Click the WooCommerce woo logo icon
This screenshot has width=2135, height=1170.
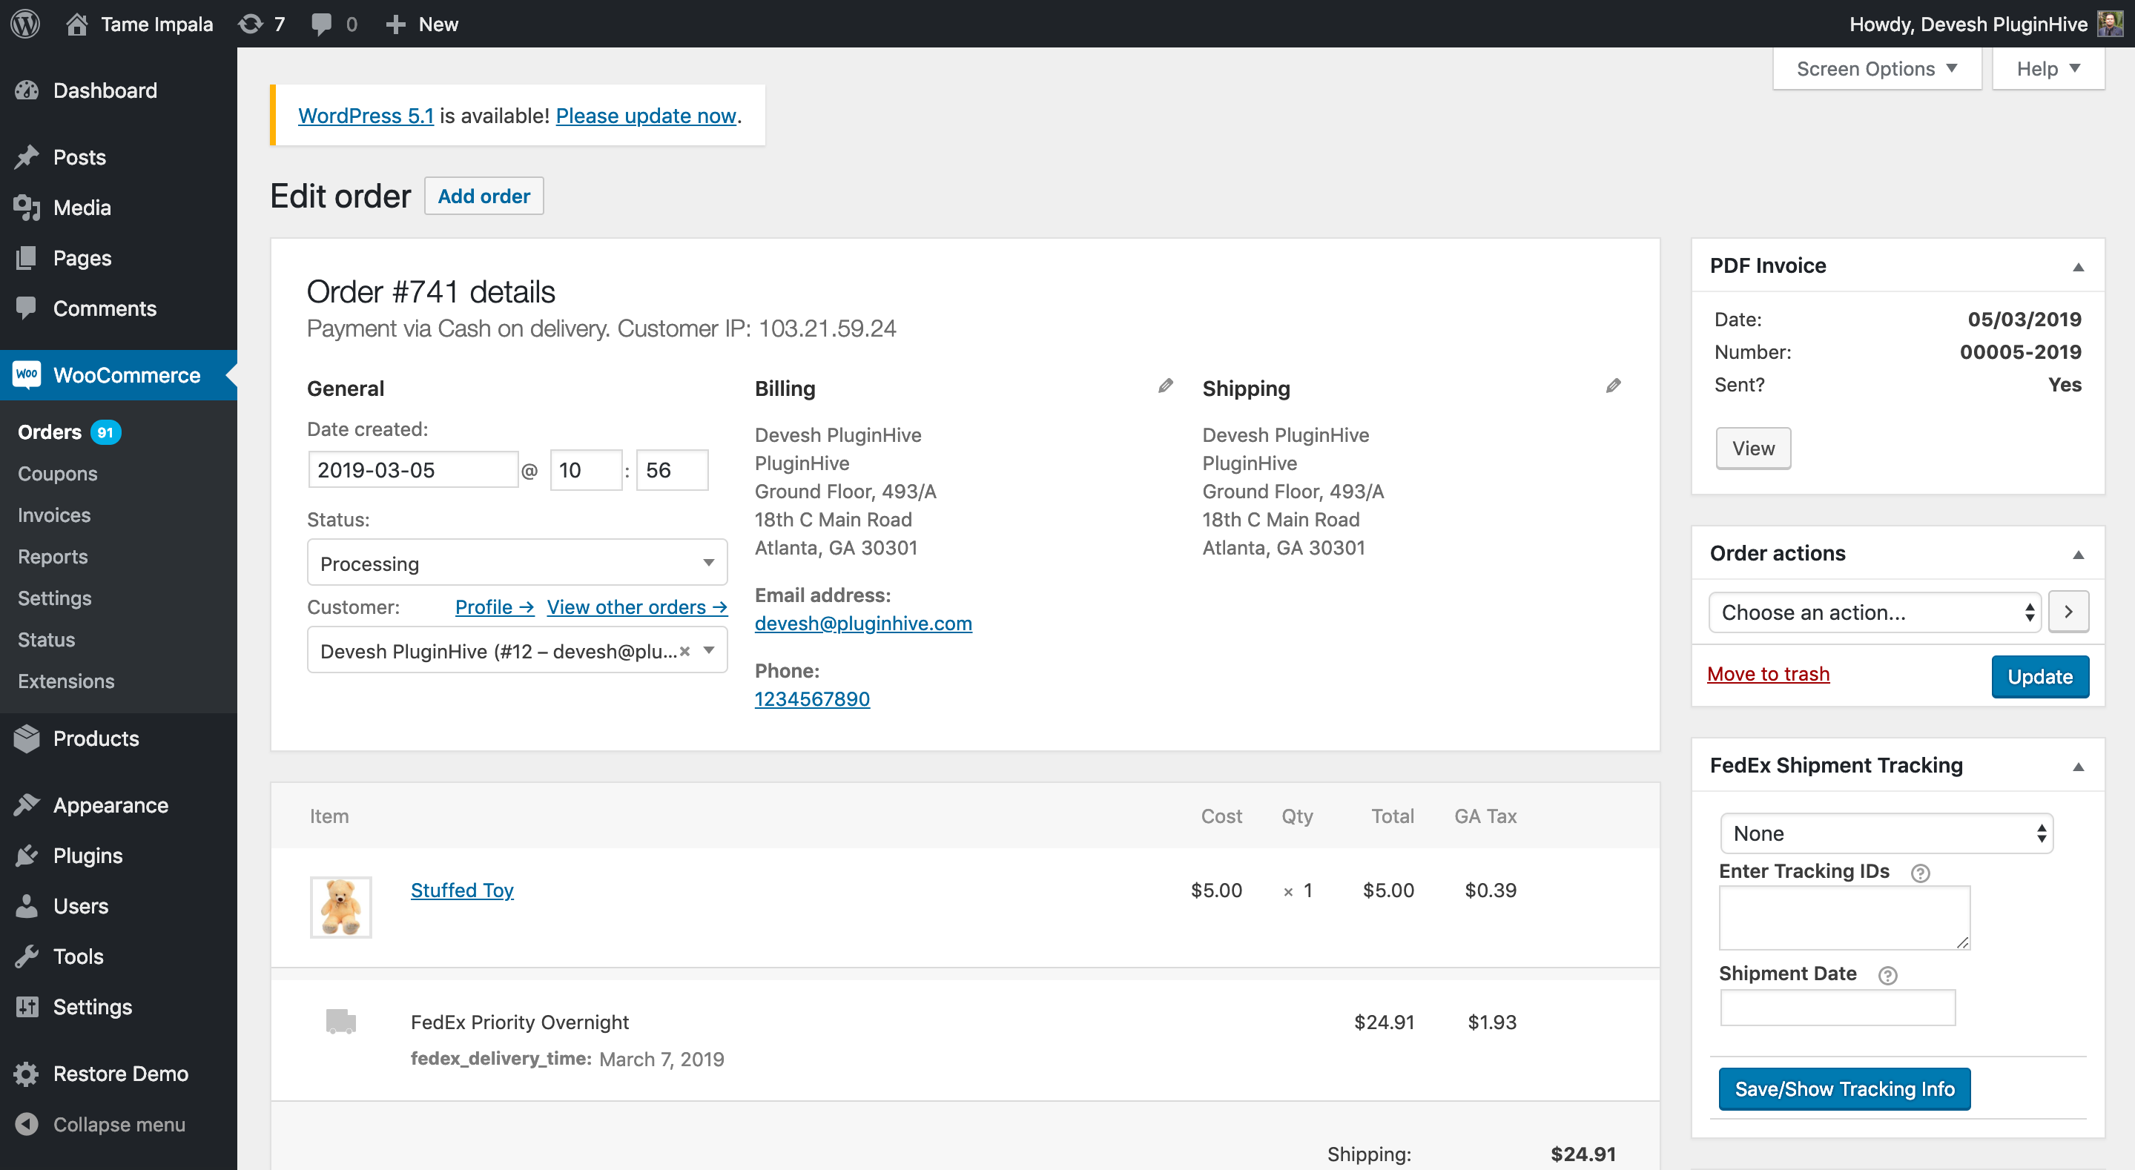pos(27,374)
